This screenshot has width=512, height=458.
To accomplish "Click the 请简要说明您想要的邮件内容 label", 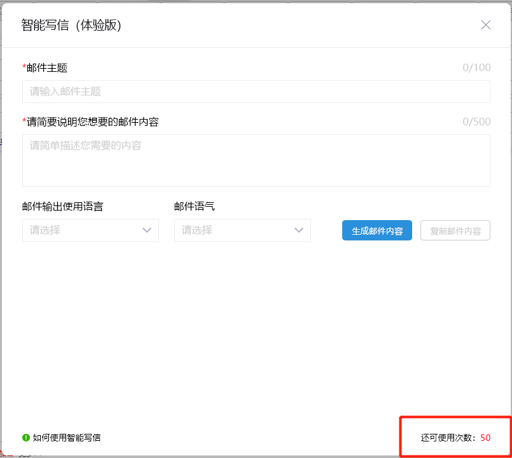I will click(92, 122).
